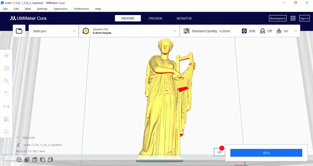313x166 pixels.
Task: Collapse the Object list panel
Action: click(17, 138)
